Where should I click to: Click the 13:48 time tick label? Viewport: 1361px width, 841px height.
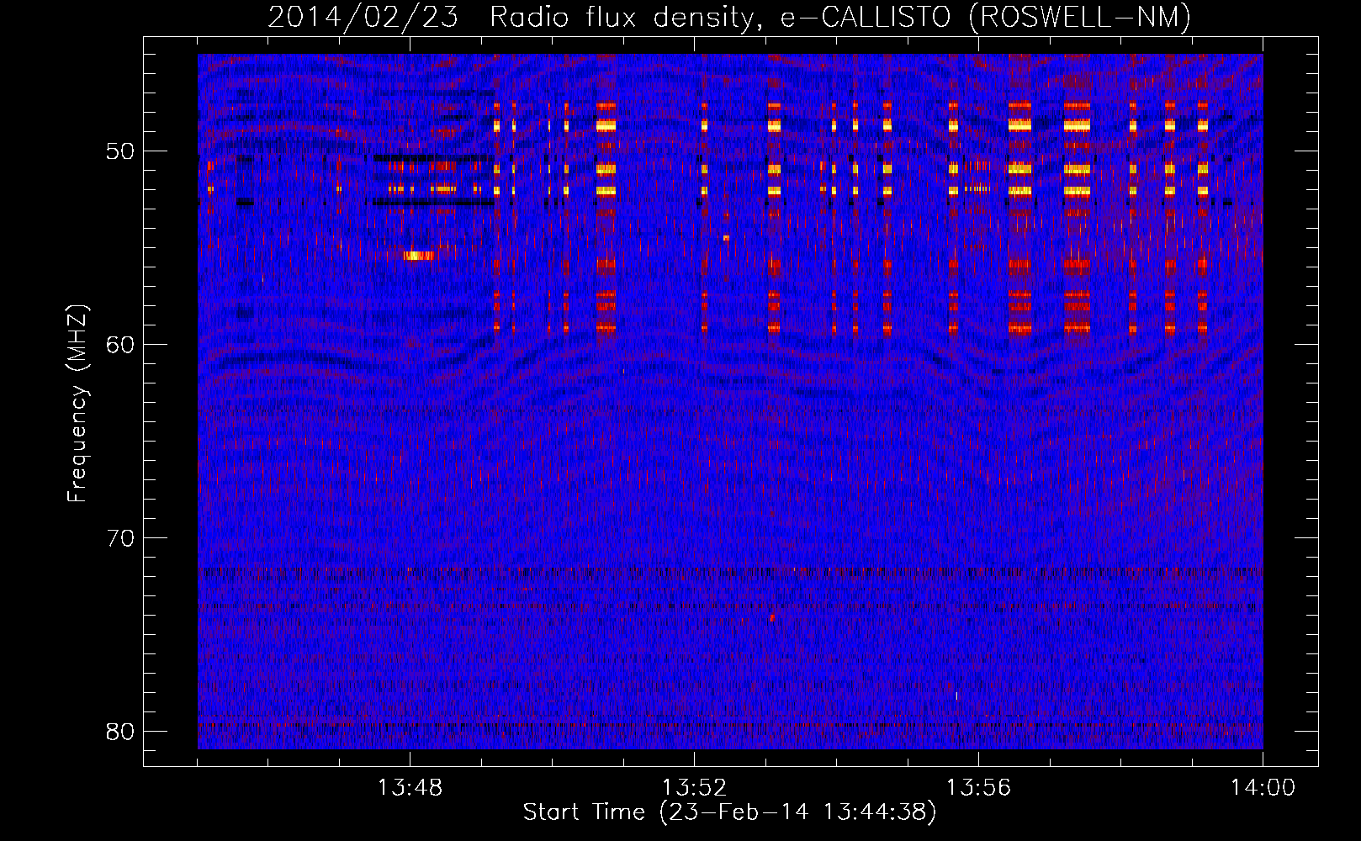(x=410, y=787)
